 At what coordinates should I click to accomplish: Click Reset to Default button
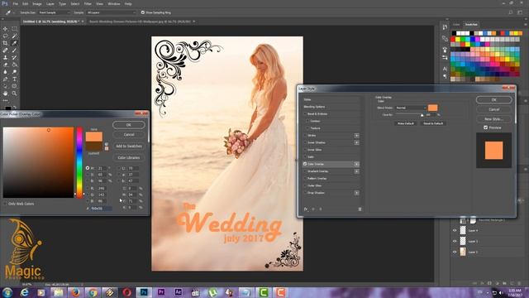433,123
